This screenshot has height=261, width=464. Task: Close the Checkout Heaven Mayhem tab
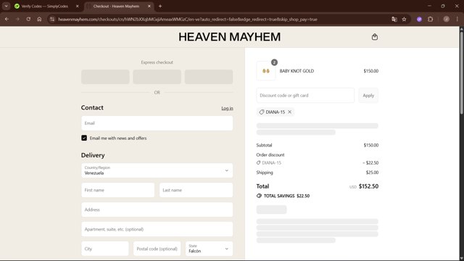149,6
